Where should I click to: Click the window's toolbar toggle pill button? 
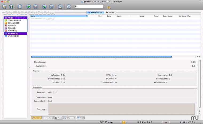(x=200, y=2)
